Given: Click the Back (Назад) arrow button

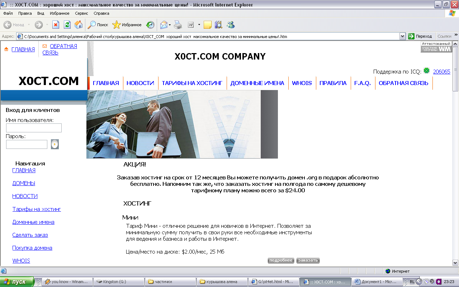Looking at the screenshot, I should point(14,25).
